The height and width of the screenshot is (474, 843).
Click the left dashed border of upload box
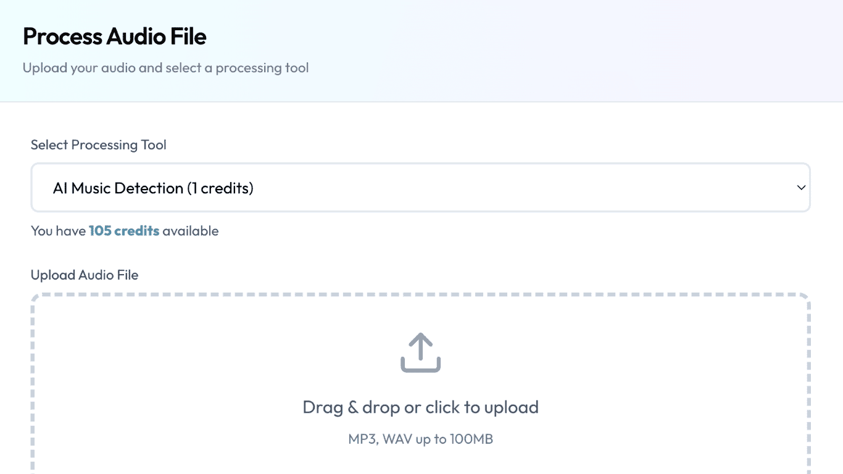[x=33, y=383]
